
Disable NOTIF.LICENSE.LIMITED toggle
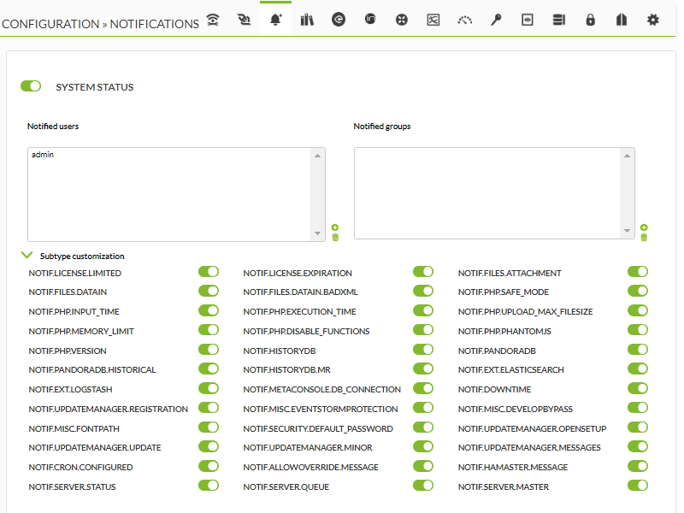(x=209, y=272)
